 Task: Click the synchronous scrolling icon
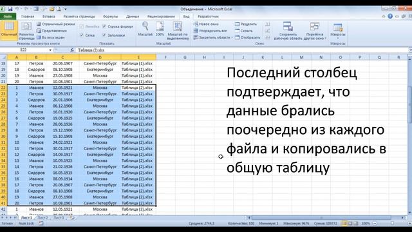(x=268, y=31)
